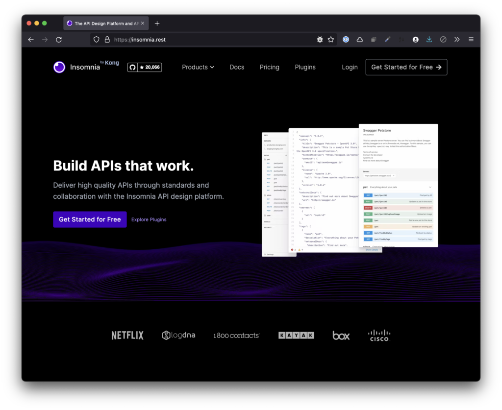Reload the page with the refresh icon
Viewport: 502px width, 410px height.
click(59, 40)
